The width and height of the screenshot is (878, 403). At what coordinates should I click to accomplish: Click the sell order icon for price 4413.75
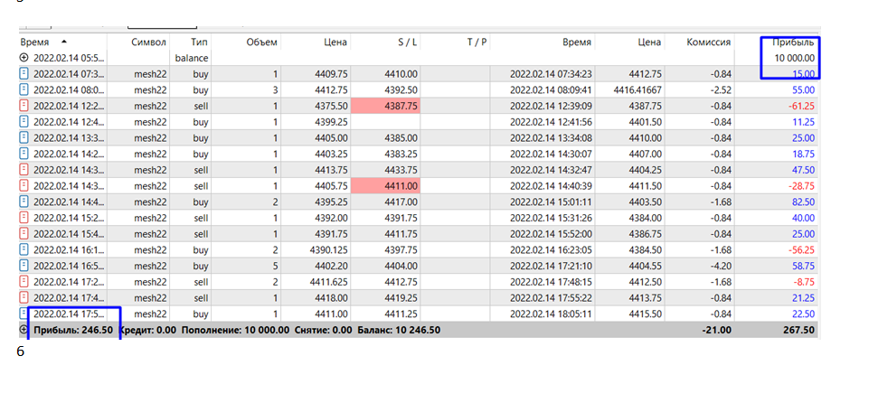pos(24,170)
